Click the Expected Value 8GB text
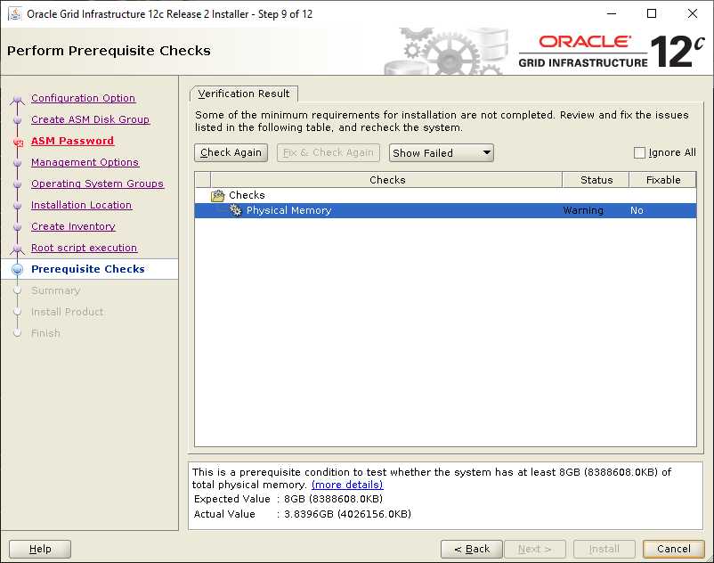This screenshot has width=714, height=563. point(333,499)
